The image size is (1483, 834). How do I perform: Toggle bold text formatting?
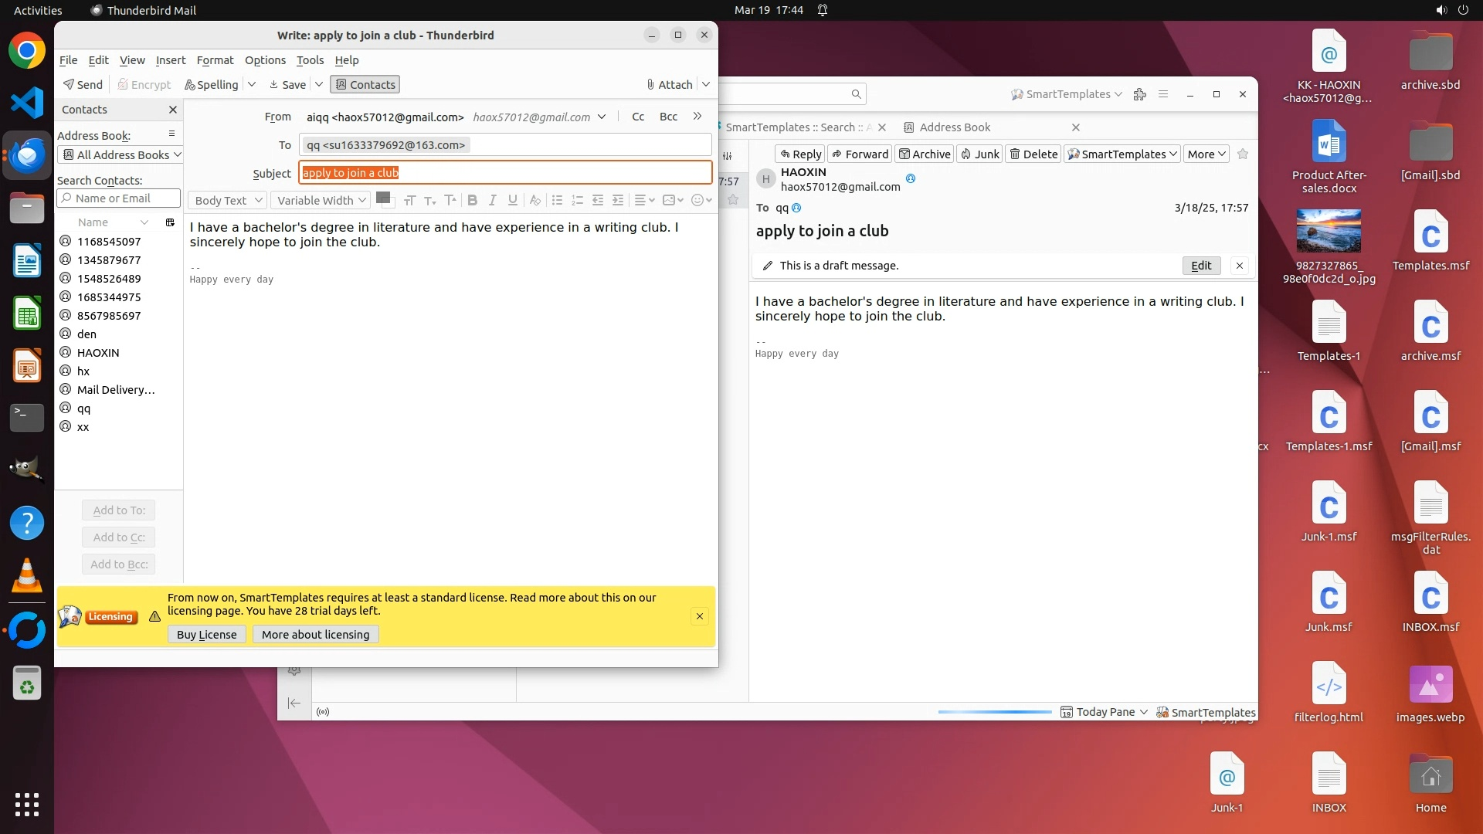[x=472, y=200]
